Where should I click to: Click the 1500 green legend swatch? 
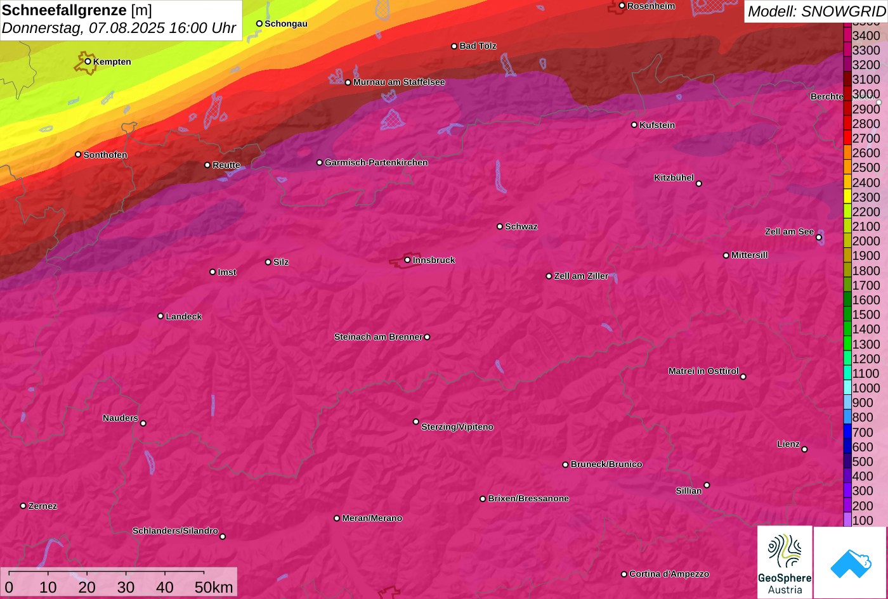847,314
